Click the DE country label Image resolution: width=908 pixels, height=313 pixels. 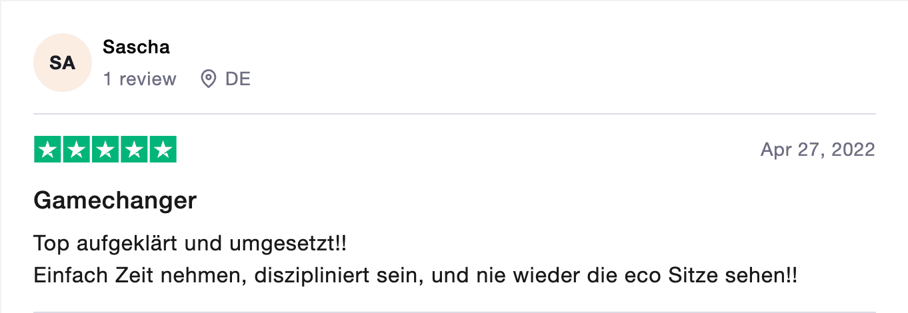(238, 79)
